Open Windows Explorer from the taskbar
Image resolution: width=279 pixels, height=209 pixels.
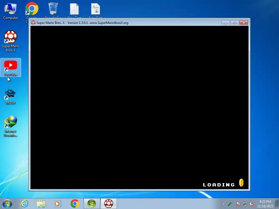[41, 204]
